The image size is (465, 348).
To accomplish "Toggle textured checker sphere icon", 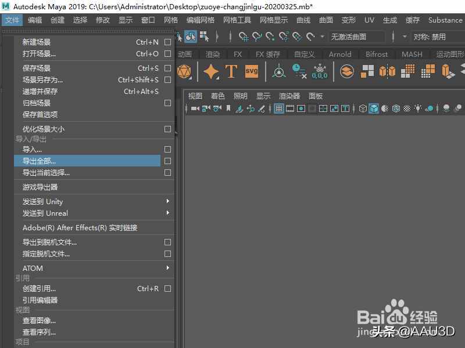I will pos(407,108).
